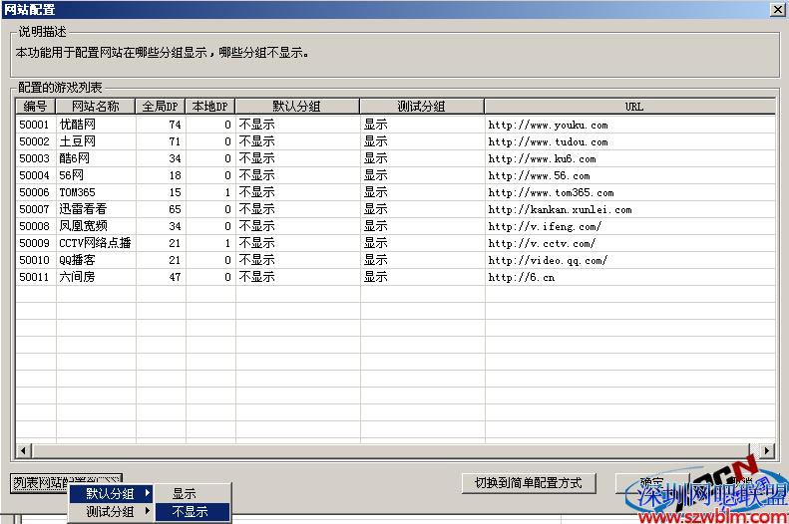Viewport: 789px width, 524px height.
Task: Click URL http://v.ifeng.com/
Action: (545, 226)
